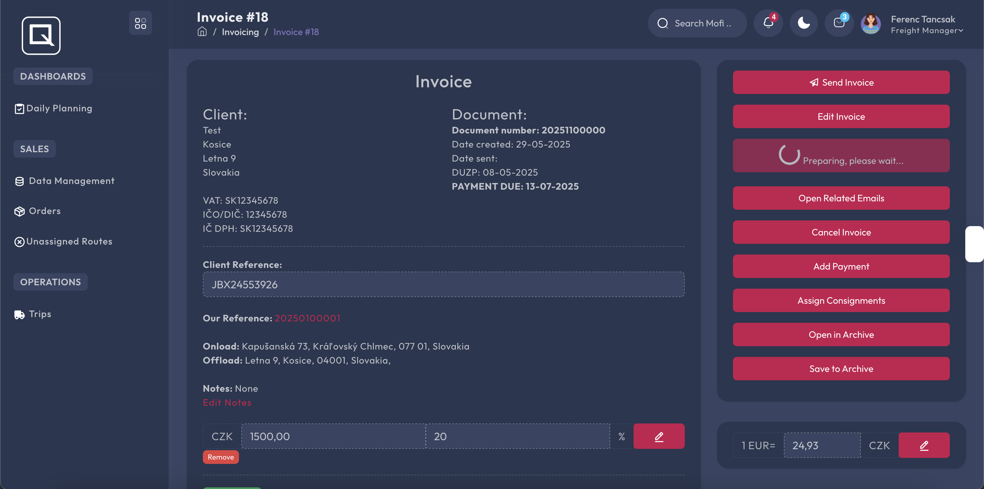
Task: Click Invoice #18 breadcrumb
Action: (x=296, y=32)
